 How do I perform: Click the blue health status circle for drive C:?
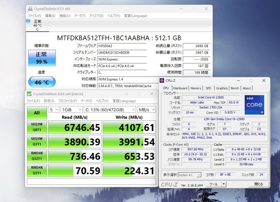point(28,21)
